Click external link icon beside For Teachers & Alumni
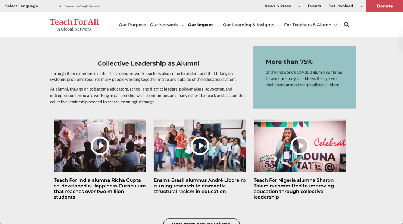The image size is (403, 224). (x=336, y=25)
